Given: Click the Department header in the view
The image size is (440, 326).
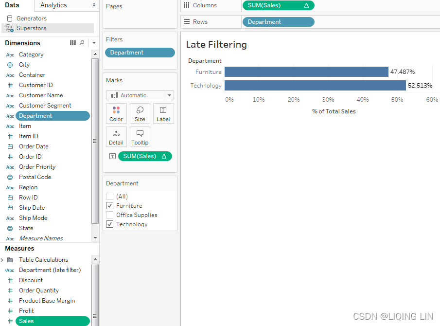Looking at the screenshot, I should click(205, 61).
